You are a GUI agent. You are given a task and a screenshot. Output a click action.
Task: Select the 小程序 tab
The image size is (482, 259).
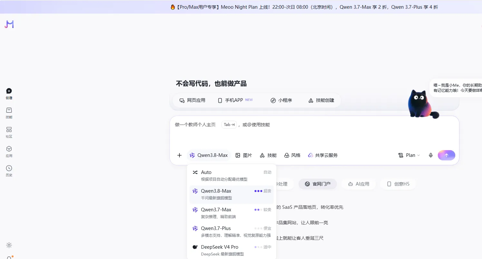pyautogui.click(x=281, y=100)
